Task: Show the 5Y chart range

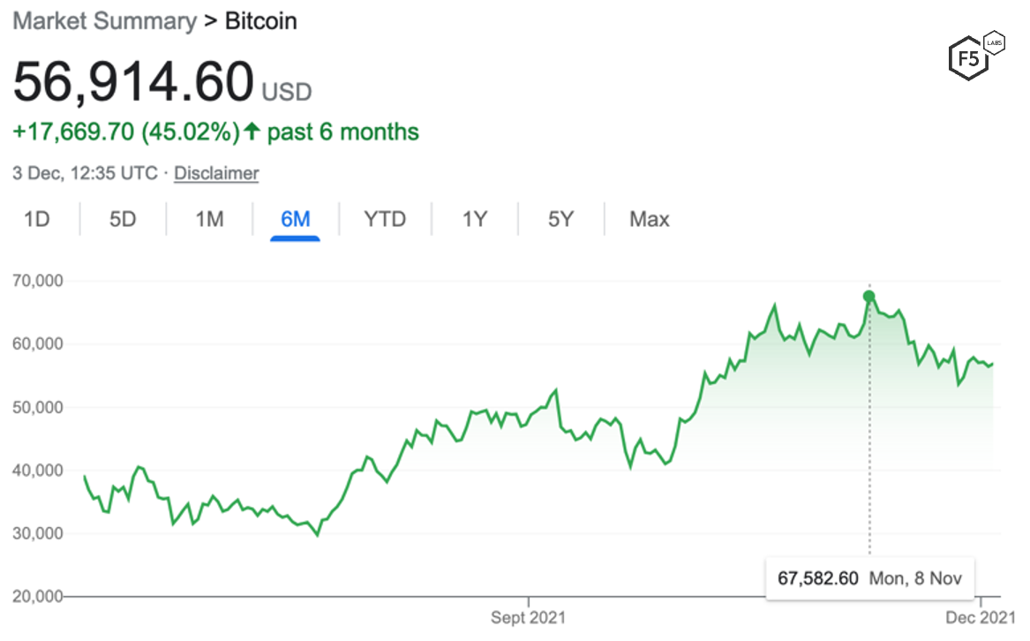Action: tap(561, 219)
